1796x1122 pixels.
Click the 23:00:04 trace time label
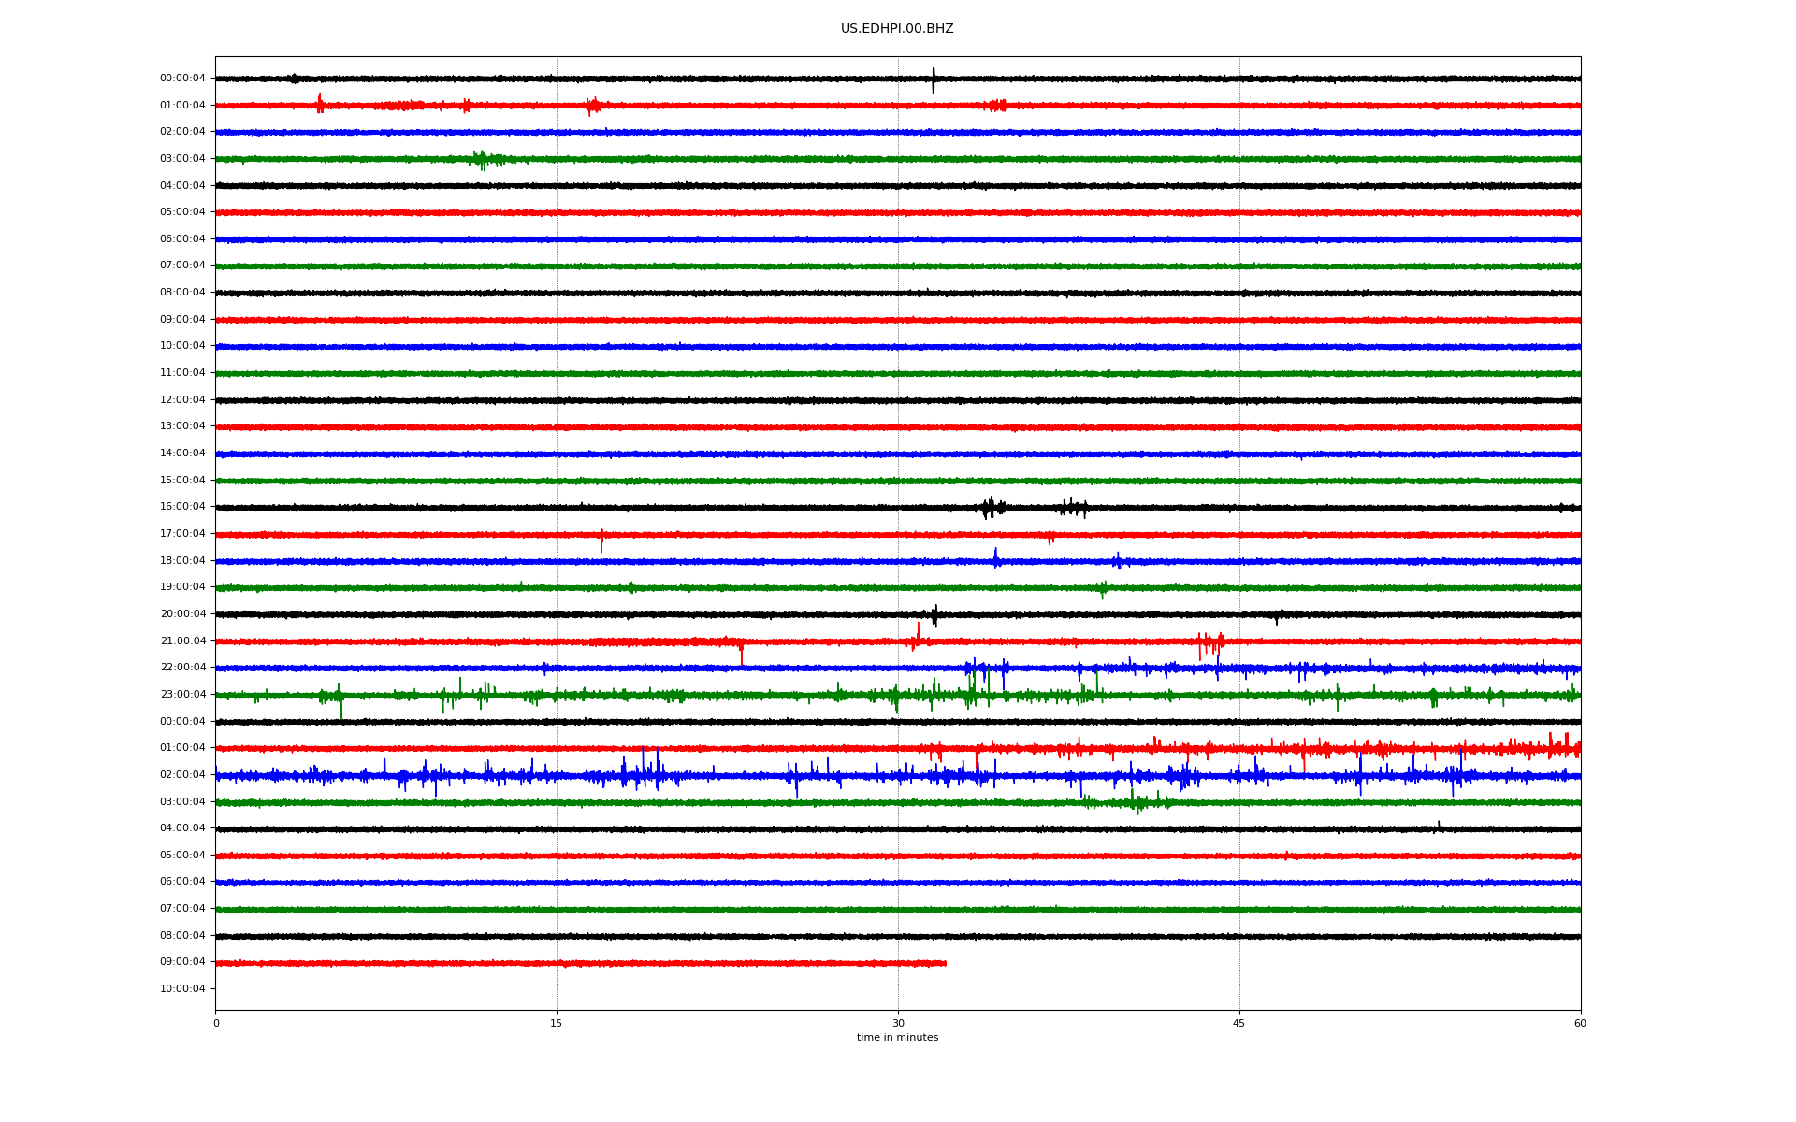182,695
